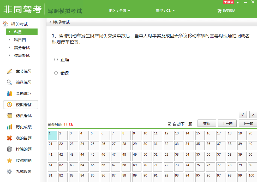Select 满分考试 in the sidebar
The height and width of the screenshot is (182, 257).
pyautogui.click(x=22, y=48)
